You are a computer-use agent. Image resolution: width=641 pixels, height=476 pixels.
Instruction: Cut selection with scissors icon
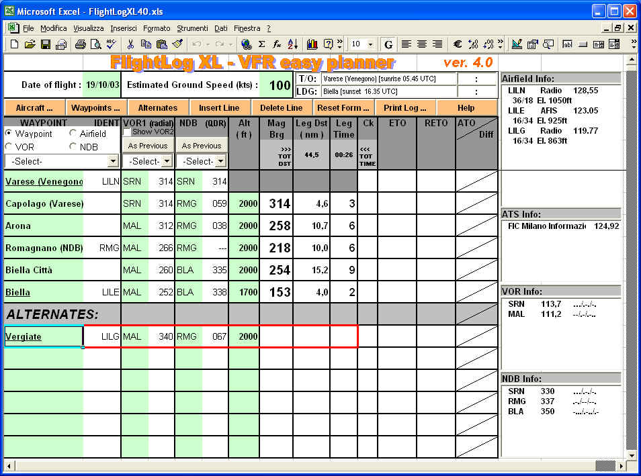point(130,44)
